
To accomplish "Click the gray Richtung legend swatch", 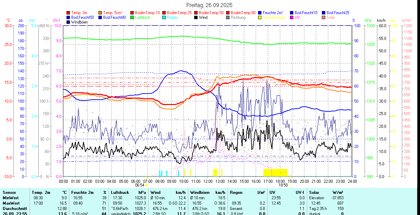I will [x=228, y=17].
